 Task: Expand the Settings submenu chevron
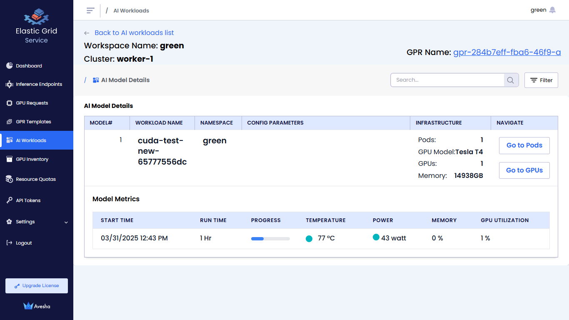coord(66,222)
